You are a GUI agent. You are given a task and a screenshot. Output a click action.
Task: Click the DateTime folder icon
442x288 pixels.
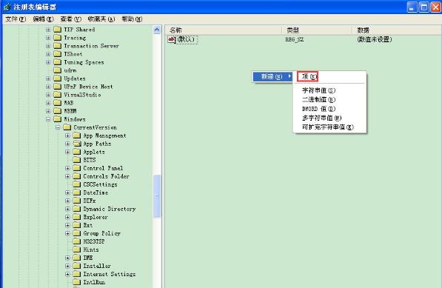point(77,192)
